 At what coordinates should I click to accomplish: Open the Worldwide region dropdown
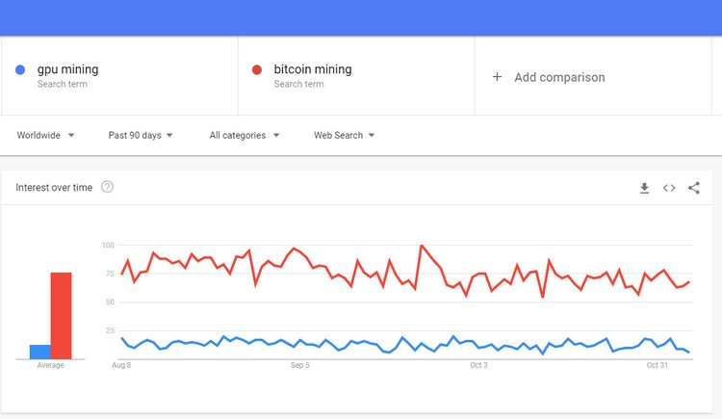45,135
